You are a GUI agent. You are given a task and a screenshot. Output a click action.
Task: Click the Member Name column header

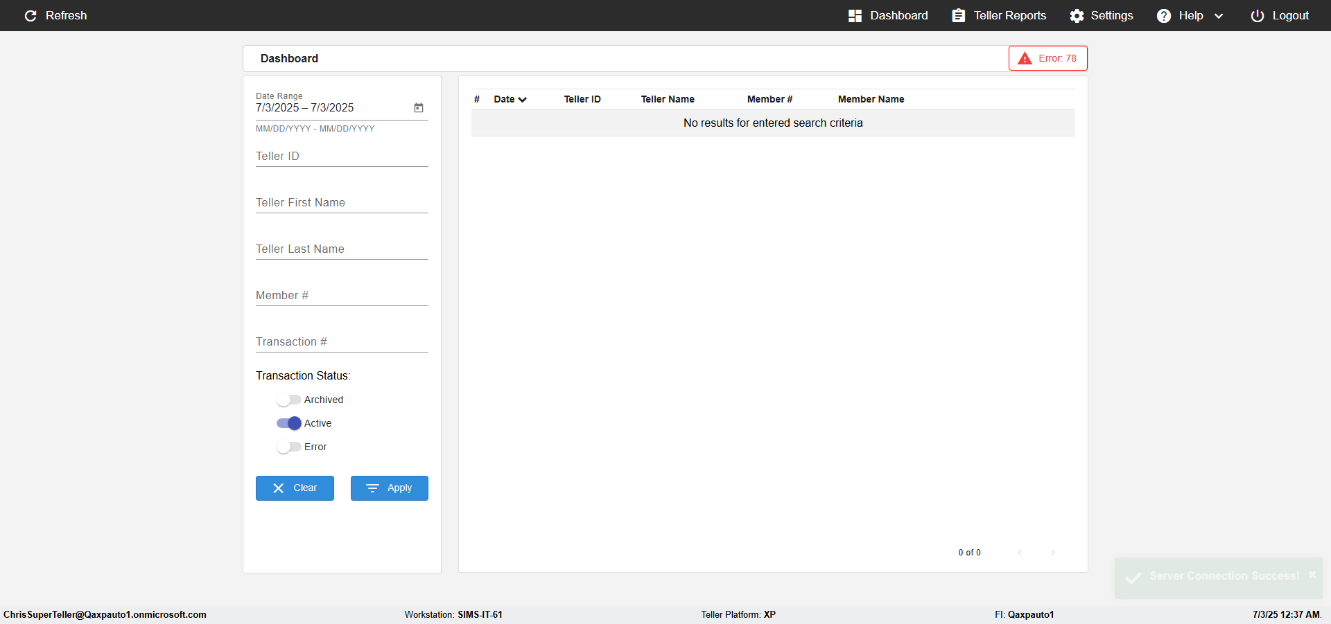(871, 99)
